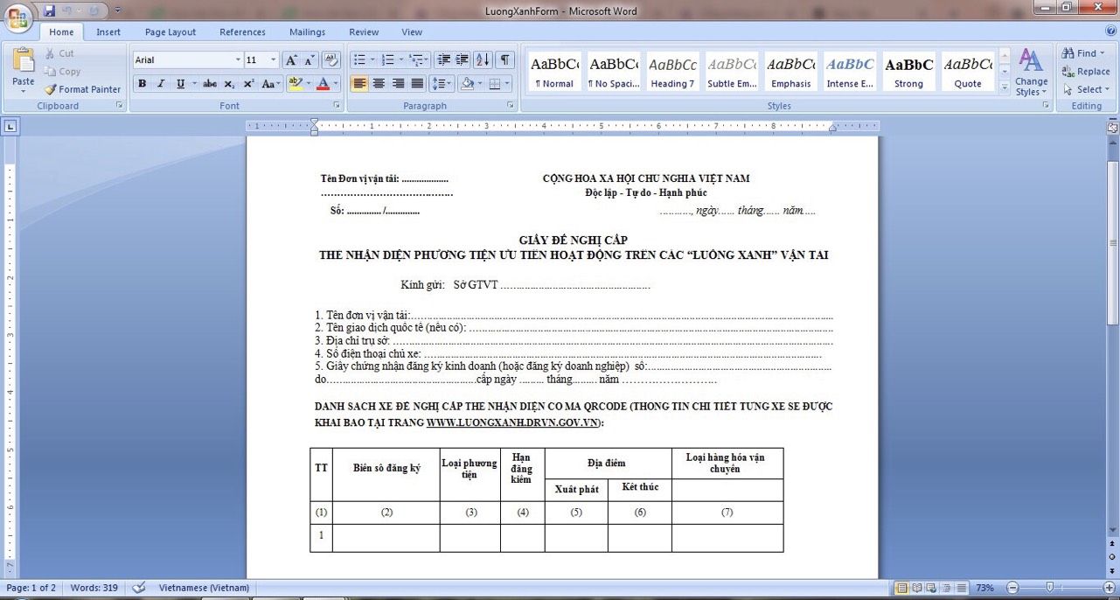This screenshot has width=1120, height=600.
Task: Switch to Web Layout view
Action: (930, 588)
